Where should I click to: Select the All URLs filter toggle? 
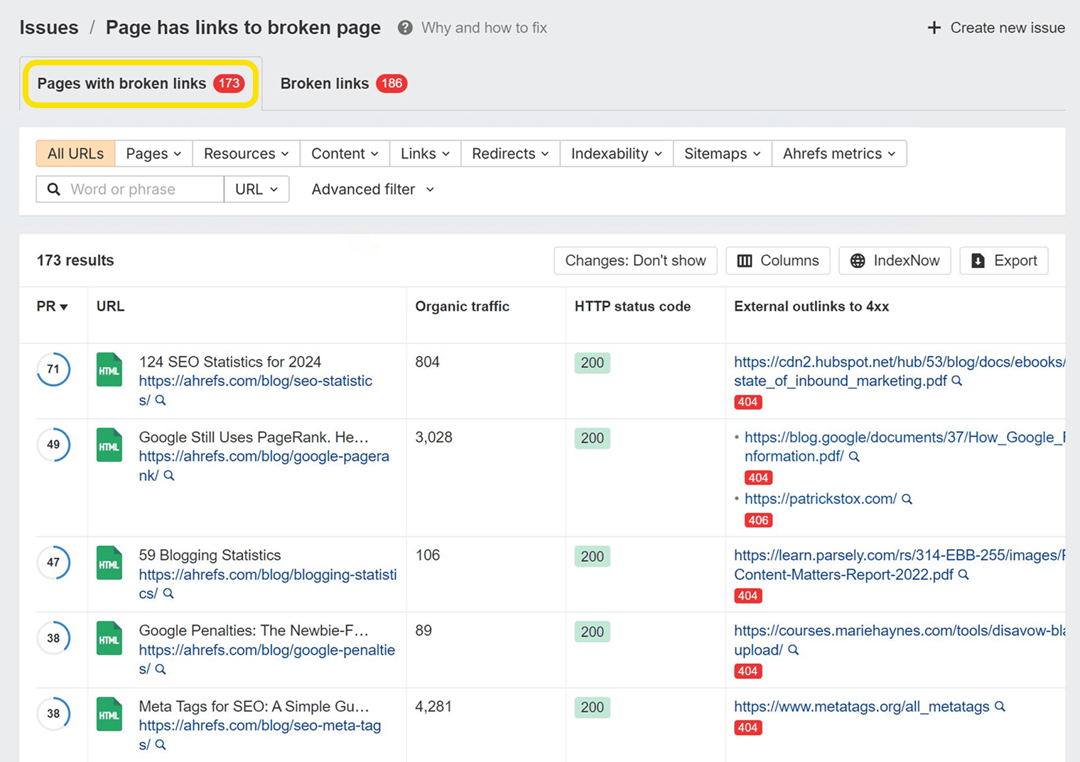pyautogui.click(x=75, y=153)
